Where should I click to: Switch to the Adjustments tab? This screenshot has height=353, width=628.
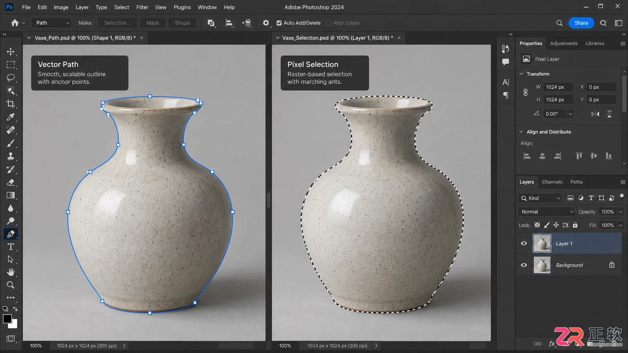pyautogui.click(x=564, y=44)
